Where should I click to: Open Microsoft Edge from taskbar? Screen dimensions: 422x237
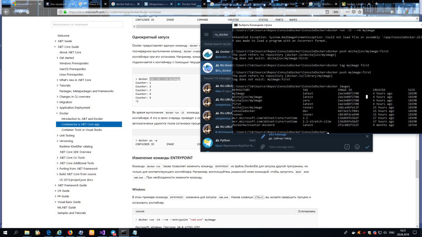[x=48, y=232]
